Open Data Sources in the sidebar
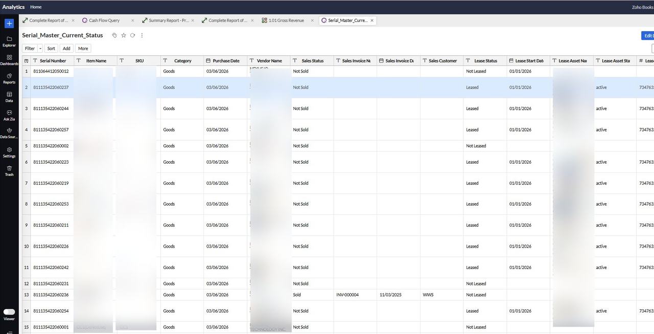This screenshot has width=654, height=334. point(9,133)
